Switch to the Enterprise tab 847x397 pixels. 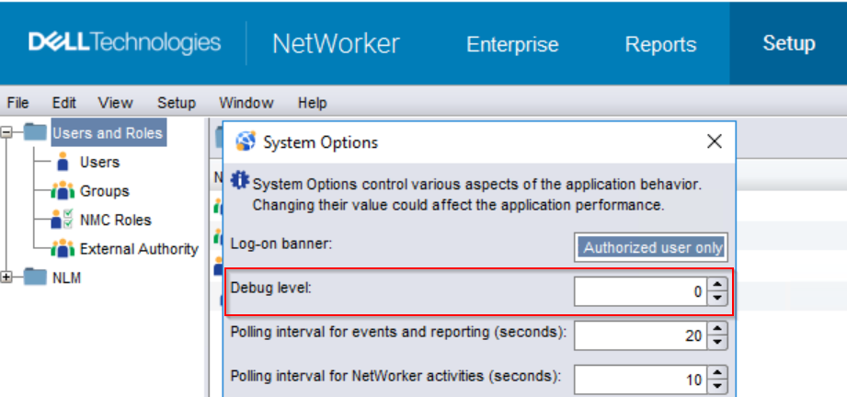(512, 44)
